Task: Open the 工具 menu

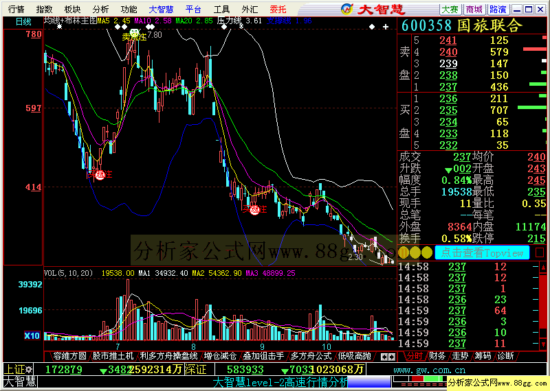Action: click(221, 10)
